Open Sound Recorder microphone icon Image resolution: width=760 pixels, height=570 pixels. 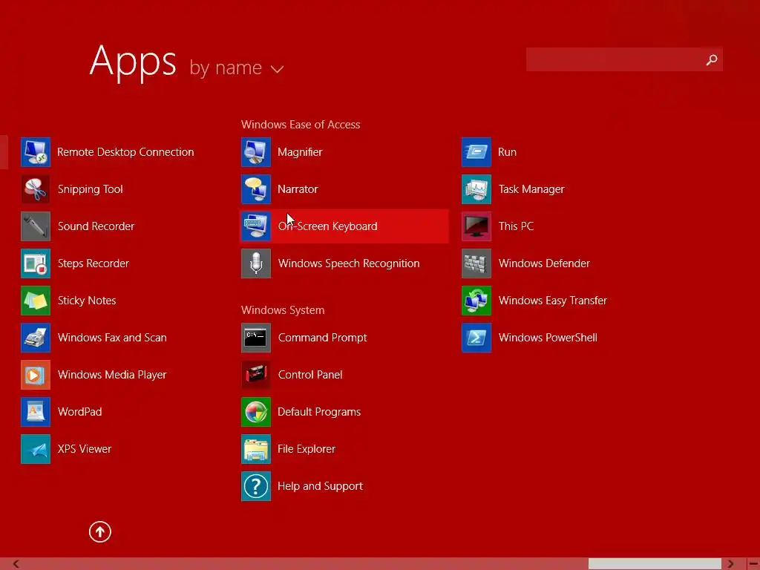point(36,226)
